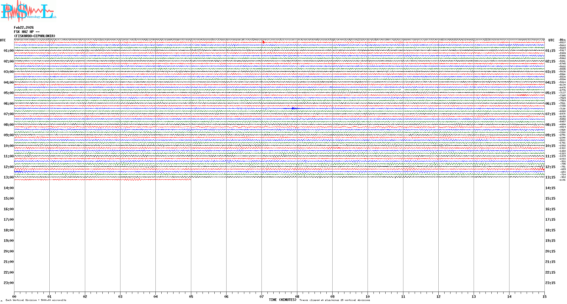Click the end of the last red trace
The width and height of the screenshot is (567, 304).
click(x=190, y=179)
